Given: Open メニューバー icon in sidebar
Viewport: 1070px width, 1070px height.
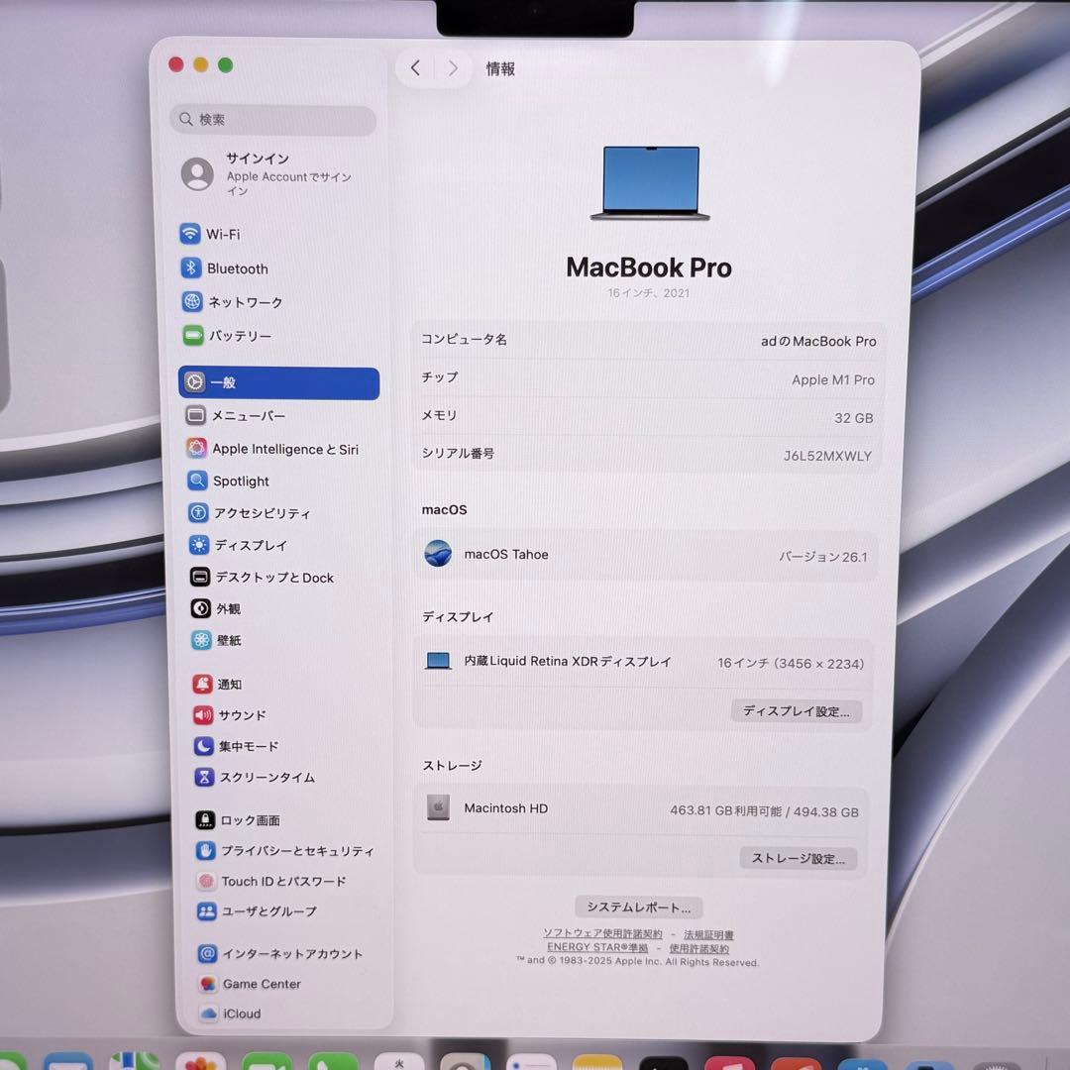Looking at the screenshot, I should pyautogui.click(x=196, y=415).
